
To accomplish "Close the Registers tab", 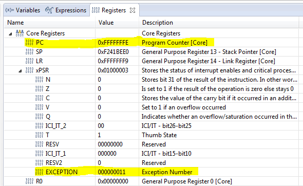I will (x=132, y=10).
